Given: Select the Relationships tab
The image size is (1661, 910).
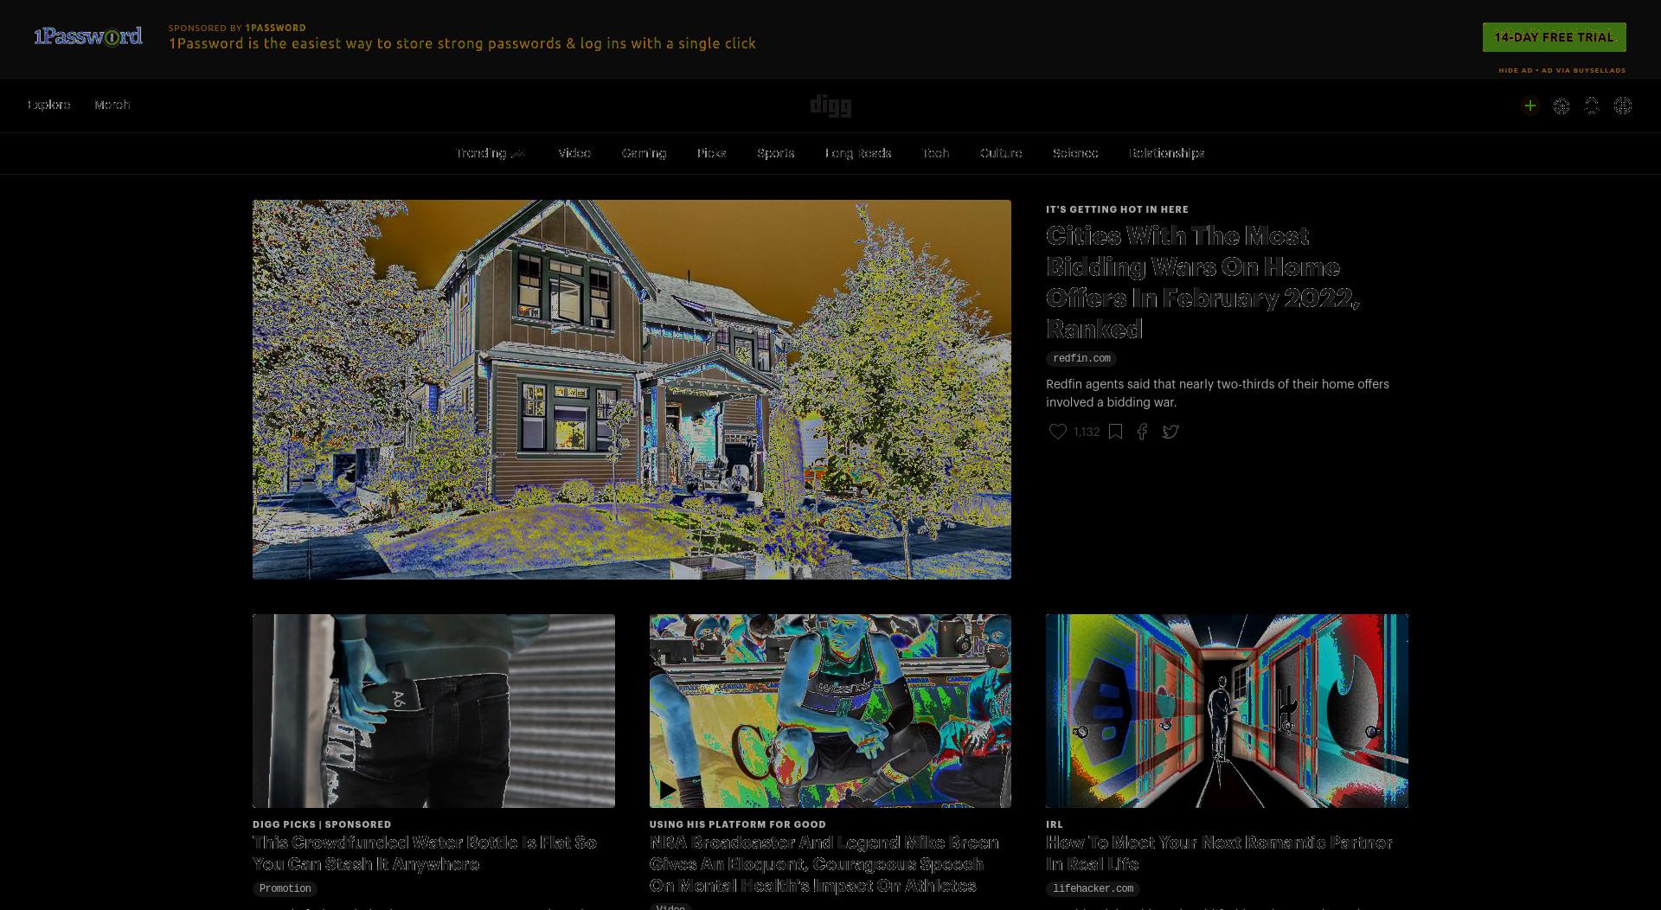Looking at the screenshot, I should coord(1166,153).
